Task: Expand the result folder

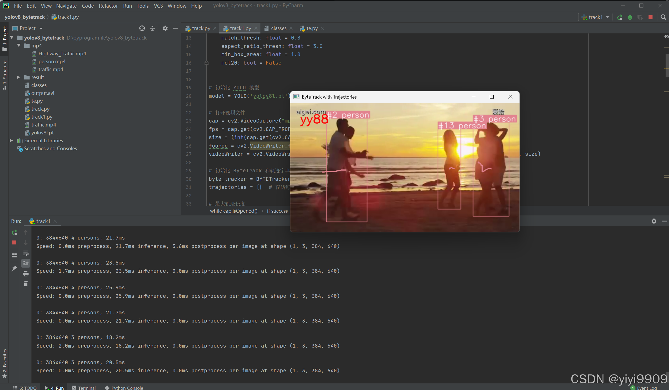Action: click(18, 77)
